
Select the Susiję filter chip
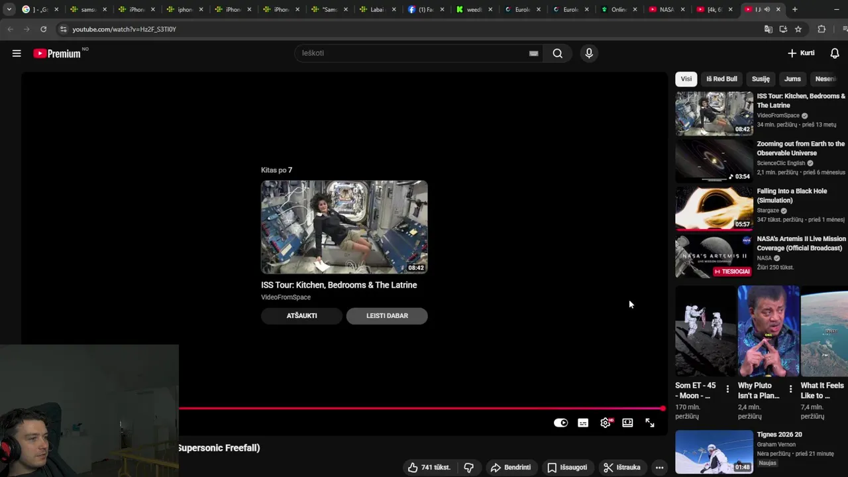[x=761, y=79]
